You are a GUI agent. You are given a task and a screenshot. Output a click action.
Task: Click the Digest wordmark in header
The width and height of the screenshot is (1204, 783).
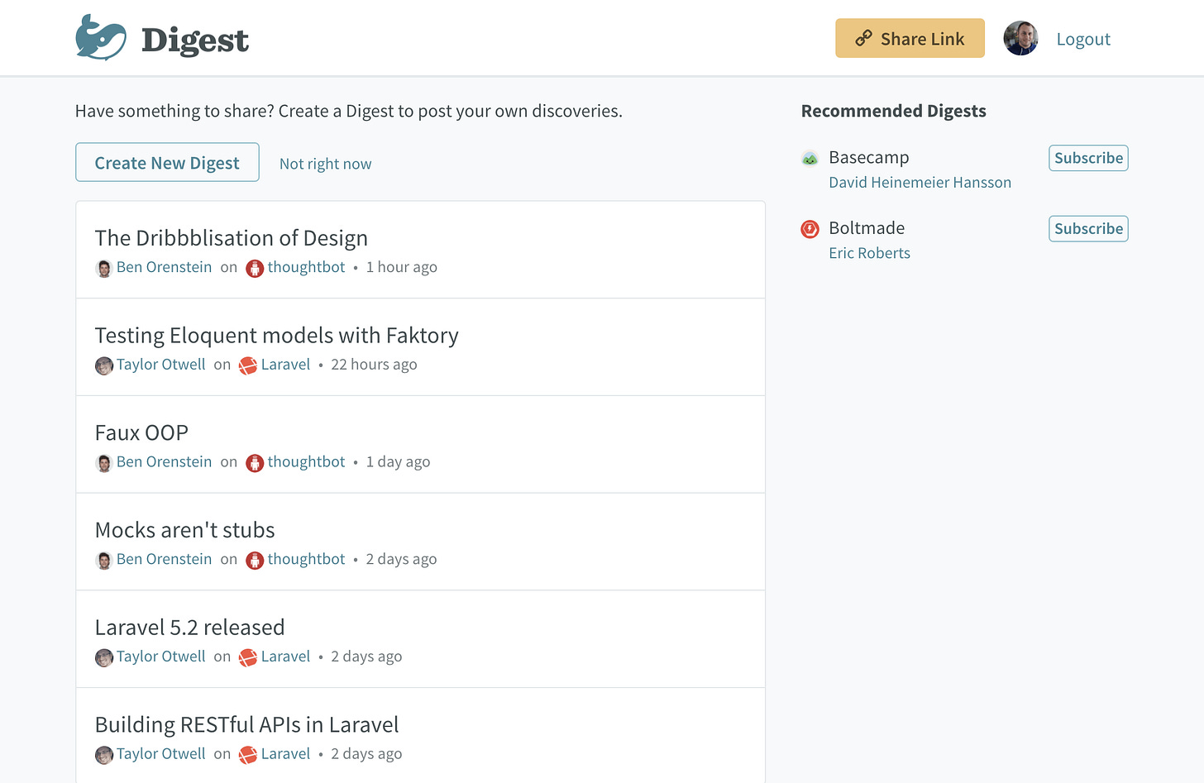click(x=195, y=40)
